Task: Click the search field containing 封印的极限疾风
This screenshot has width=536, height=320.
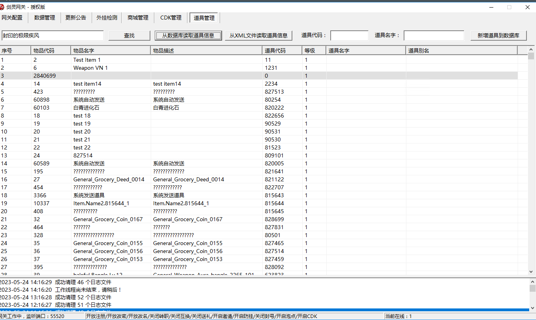Action: 53,35
